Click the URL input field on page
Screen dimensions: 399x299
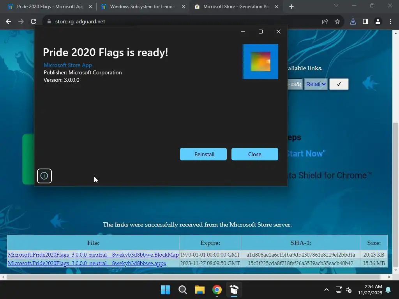pyautogui.click(x=295, y=84)
